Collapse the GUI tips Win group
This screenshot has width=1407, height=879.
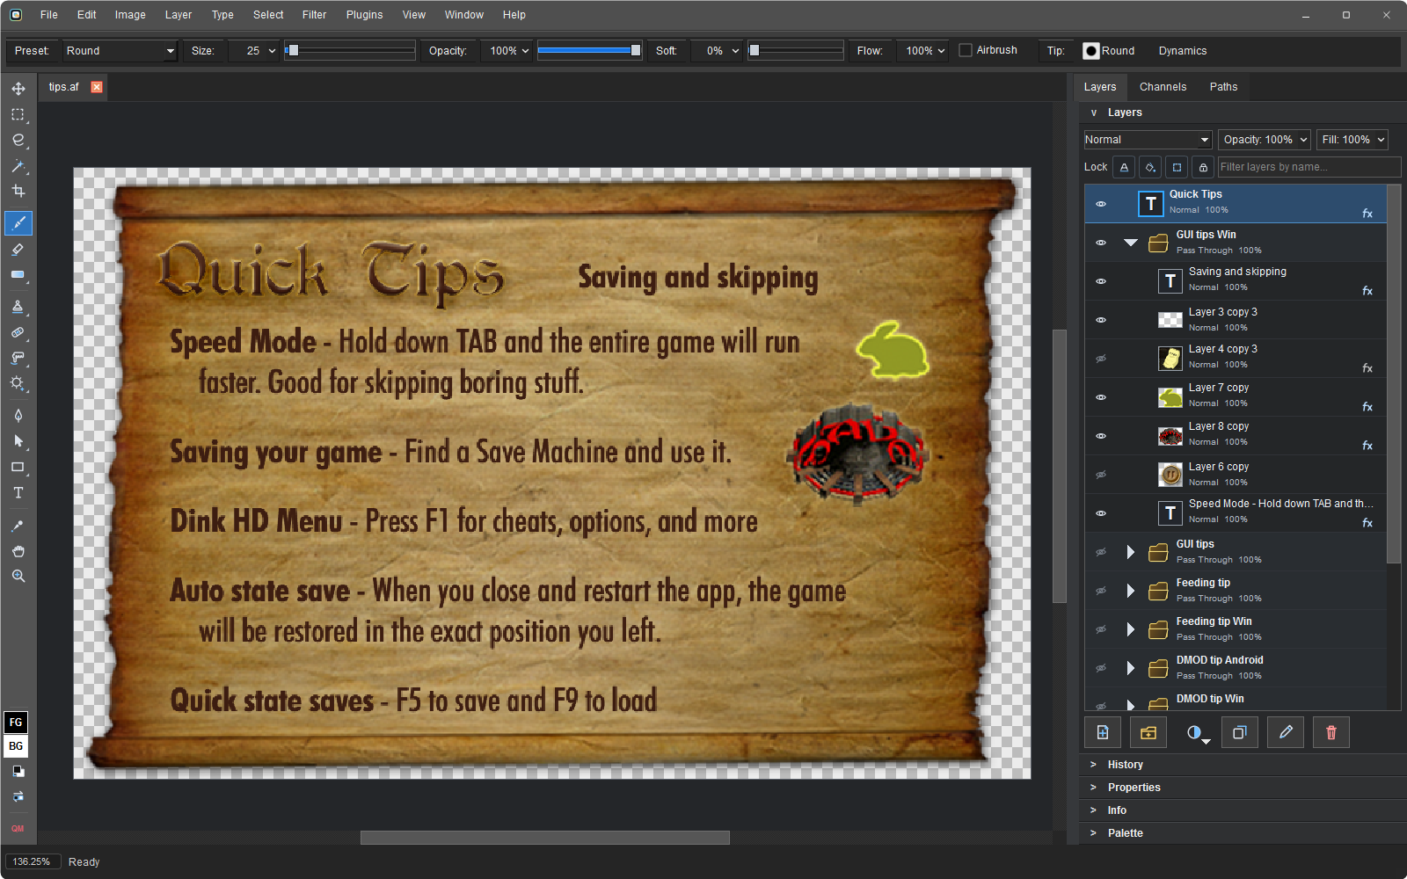click(x=1131, y=243)
